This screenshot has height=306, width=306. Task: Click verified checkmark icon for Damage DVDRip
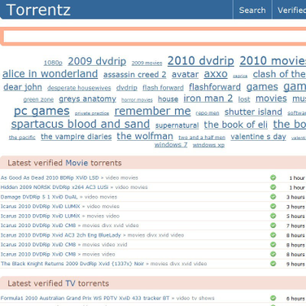(273, 197)
